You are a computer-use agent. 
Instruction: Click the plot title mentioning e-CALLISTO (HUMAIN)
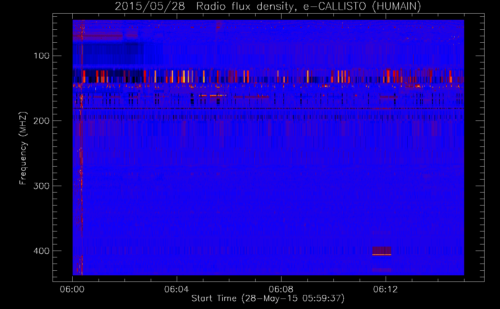(268, 6)
